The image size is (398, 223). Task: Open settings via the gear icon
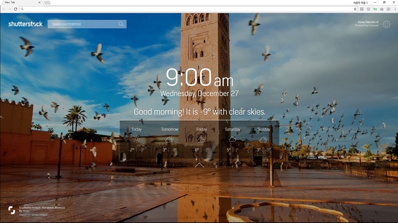(386, 24)
